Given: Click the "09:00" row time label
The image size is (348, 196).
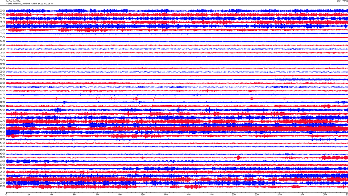Looking at the screenshot, I should tap(3, 79).
